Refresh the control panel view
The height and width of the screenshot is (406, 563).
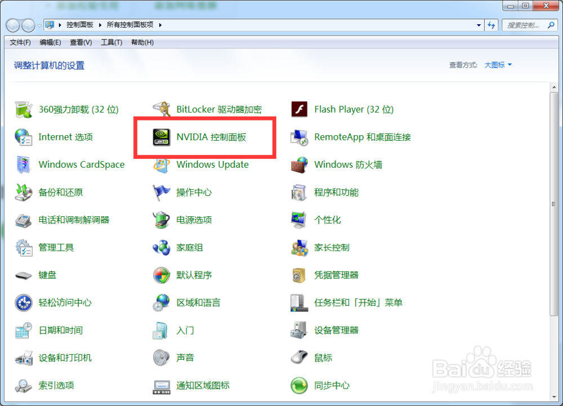click(491, 25)
